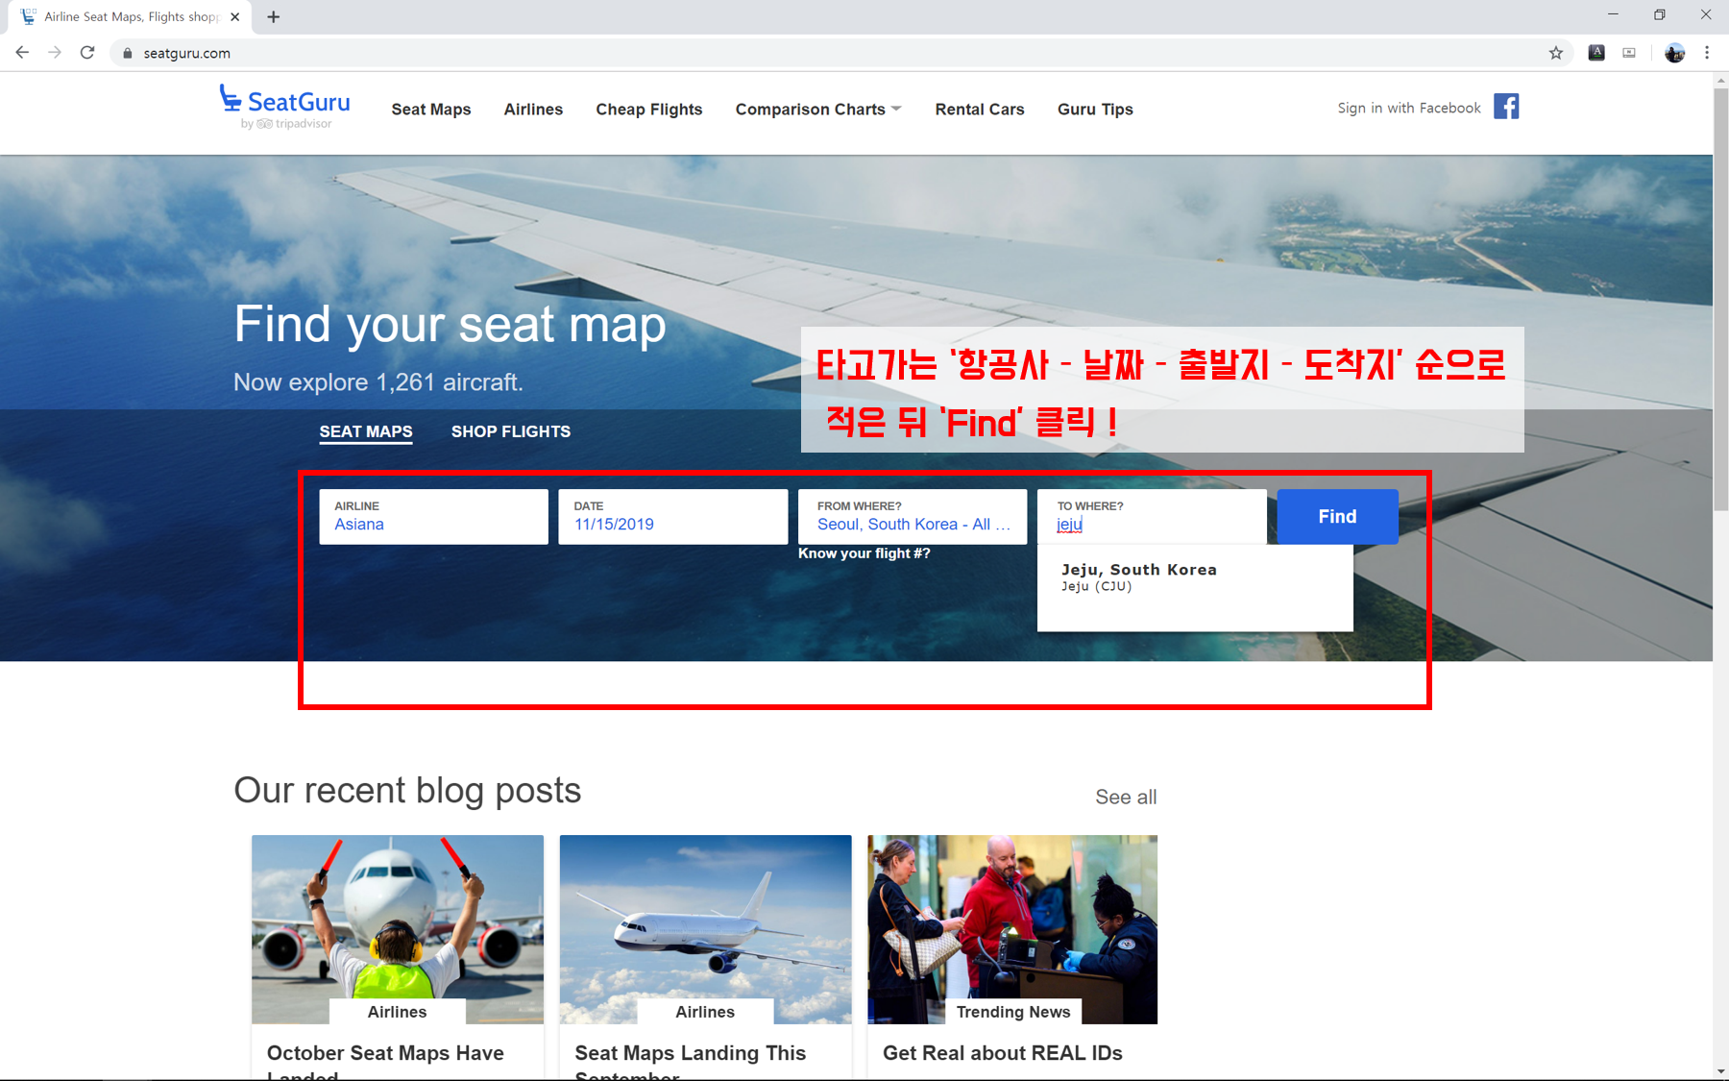The height and width of the screenshot is (1081, 1729).
Task: Restore down the Chrome window
Action: pos(1659,14)
